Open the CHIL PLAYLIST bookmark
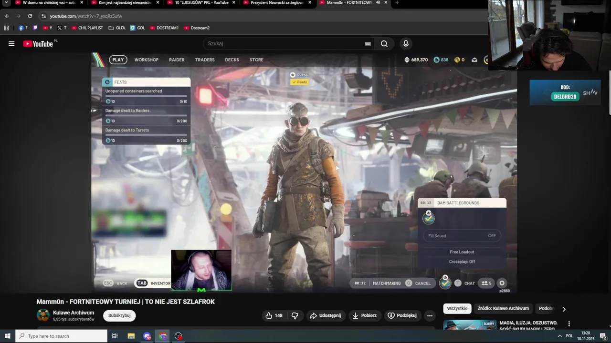The width and height of the screenshot is (611, 343). (87, 28)
